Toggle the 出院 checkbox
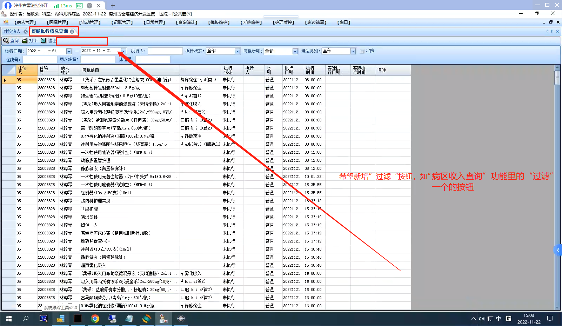The width and height of the screenshot is (562, 326). [x=362, y=51]
